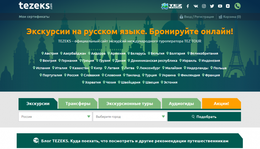260x149 pixels.
Task: Select country Азербайджан
Action: 74,53
